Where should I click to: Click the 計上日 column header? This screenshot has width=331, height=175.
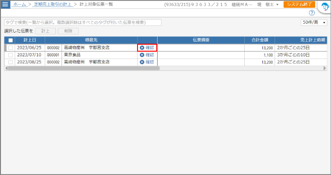[x=30, y=40]
